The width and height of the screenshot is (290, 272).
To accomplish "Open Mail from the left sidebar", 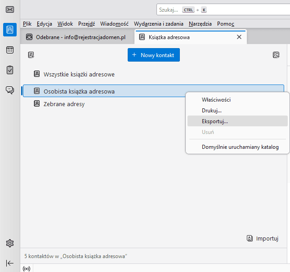I will [9, 9].
